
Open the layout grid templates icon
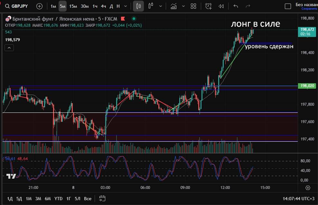tap(193, 6)
